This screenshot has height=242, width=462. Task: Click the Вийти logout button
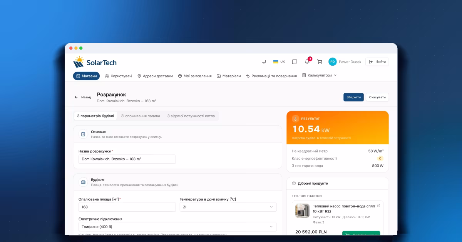pyautogui.click(x=377, y=62)
